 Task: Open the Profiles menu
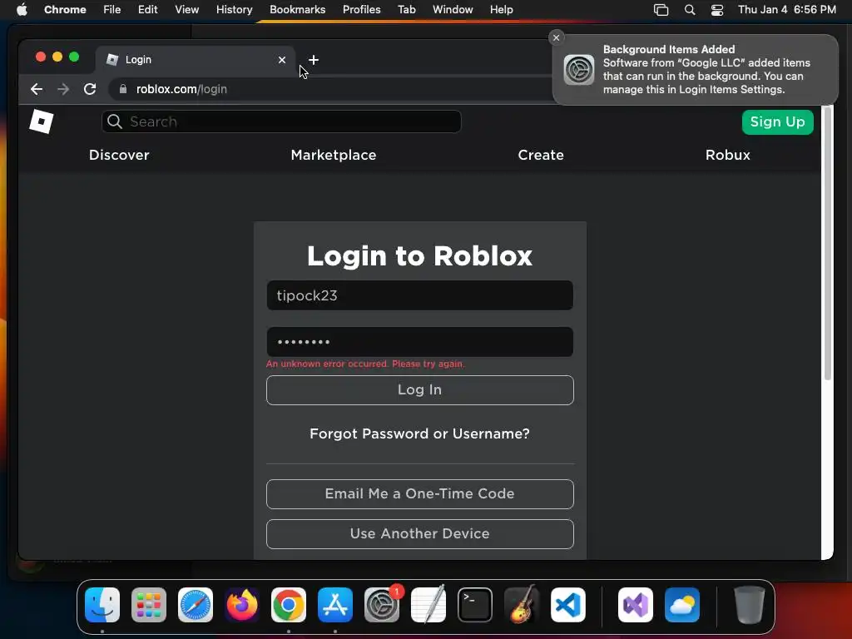pos(361,10)
